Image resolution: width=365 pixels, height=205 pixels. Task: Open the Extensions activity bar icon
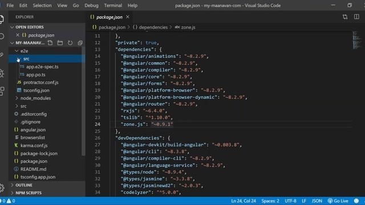coord(2,91)
